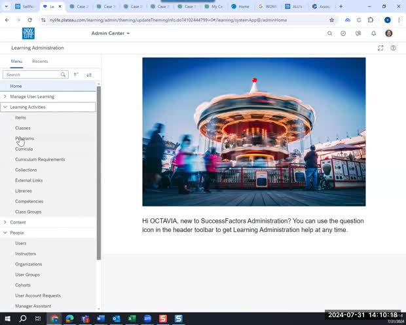Switch to the Menu tab

[16, 62]
